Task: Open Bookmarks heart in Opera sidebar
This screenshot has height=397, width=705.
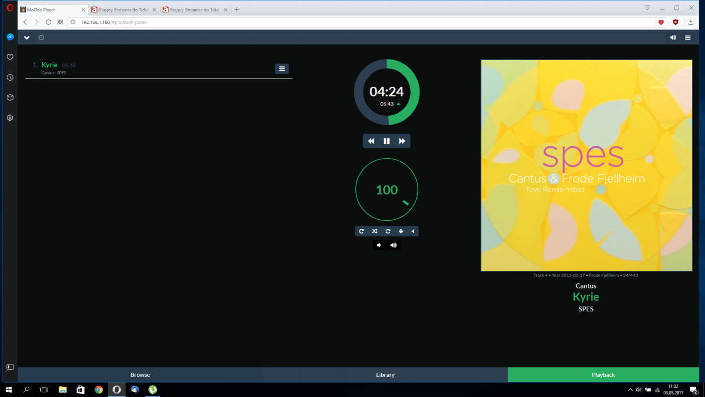Action: [10, 57]
